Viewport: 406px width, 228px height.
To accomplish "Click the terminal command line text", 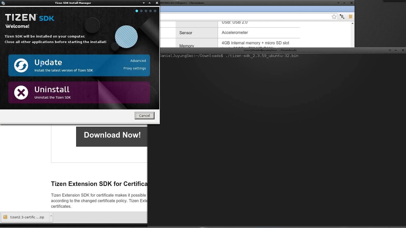I will [x=229, y=56].
